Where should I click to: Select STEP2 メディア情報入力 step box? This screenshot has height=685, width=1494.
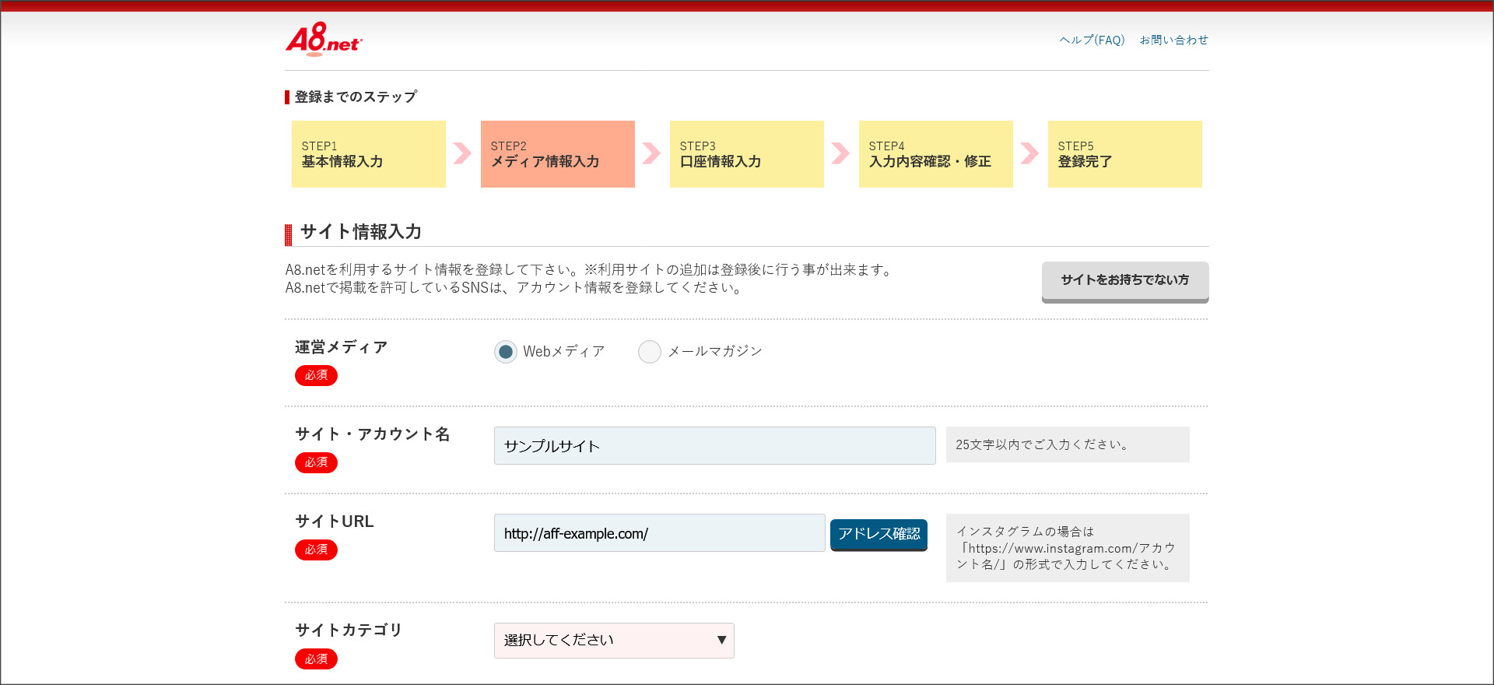tap(557, 154)
